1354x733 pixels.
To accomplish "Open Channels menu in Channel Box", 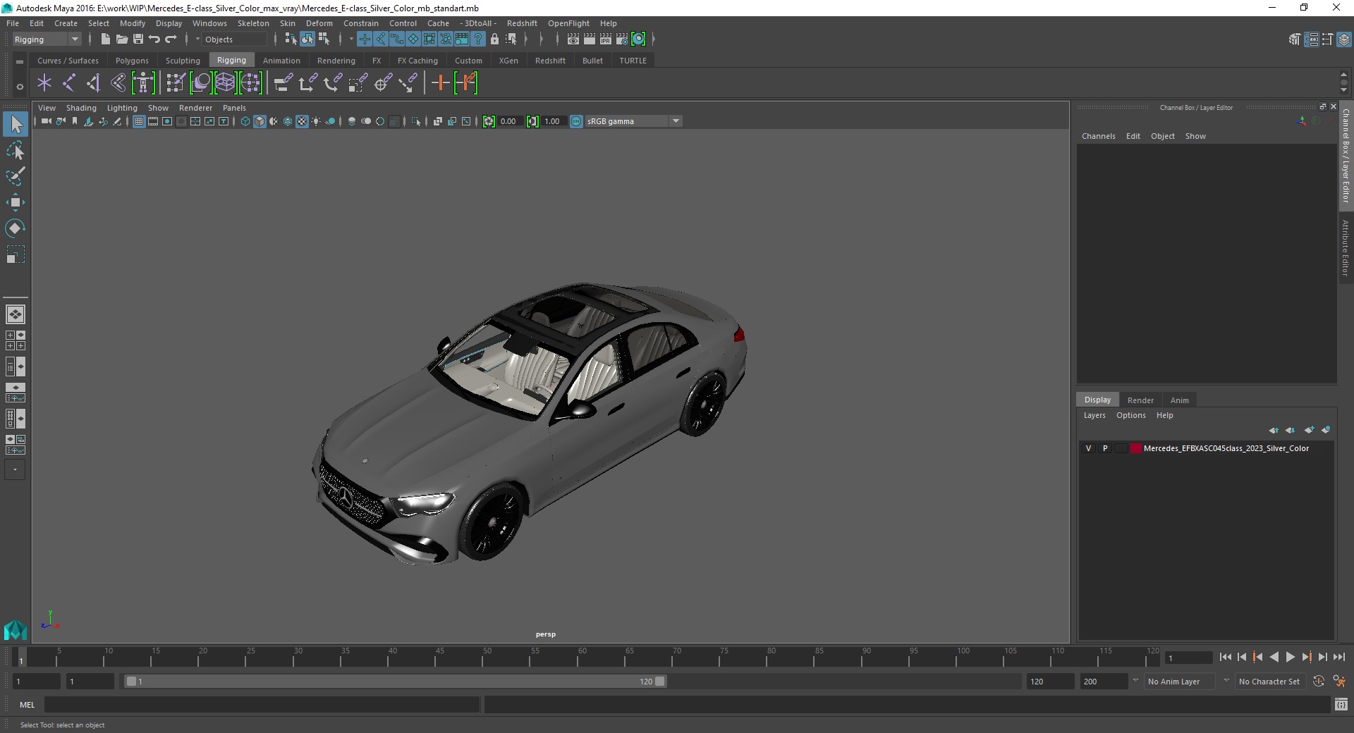I will click(x=1098, y=136).
